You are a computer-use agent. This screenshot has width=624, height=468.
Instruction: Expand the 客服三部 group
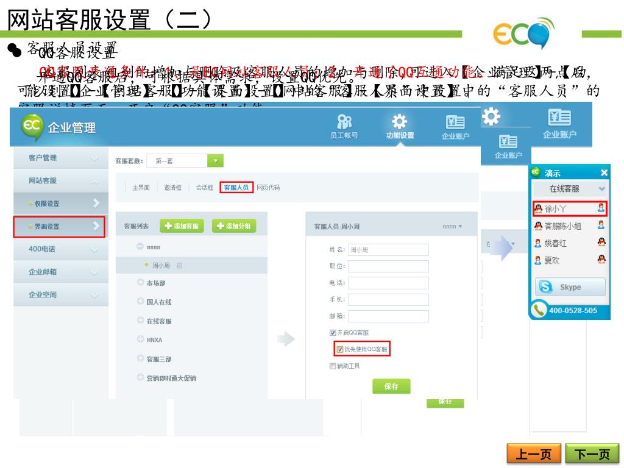point(141,358)
